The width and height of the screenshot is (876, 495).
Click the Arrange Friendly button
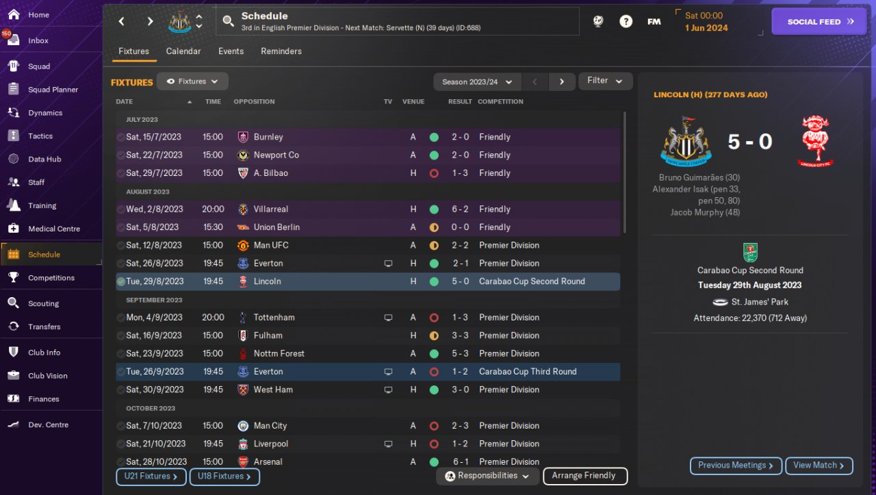pos(584,476)
